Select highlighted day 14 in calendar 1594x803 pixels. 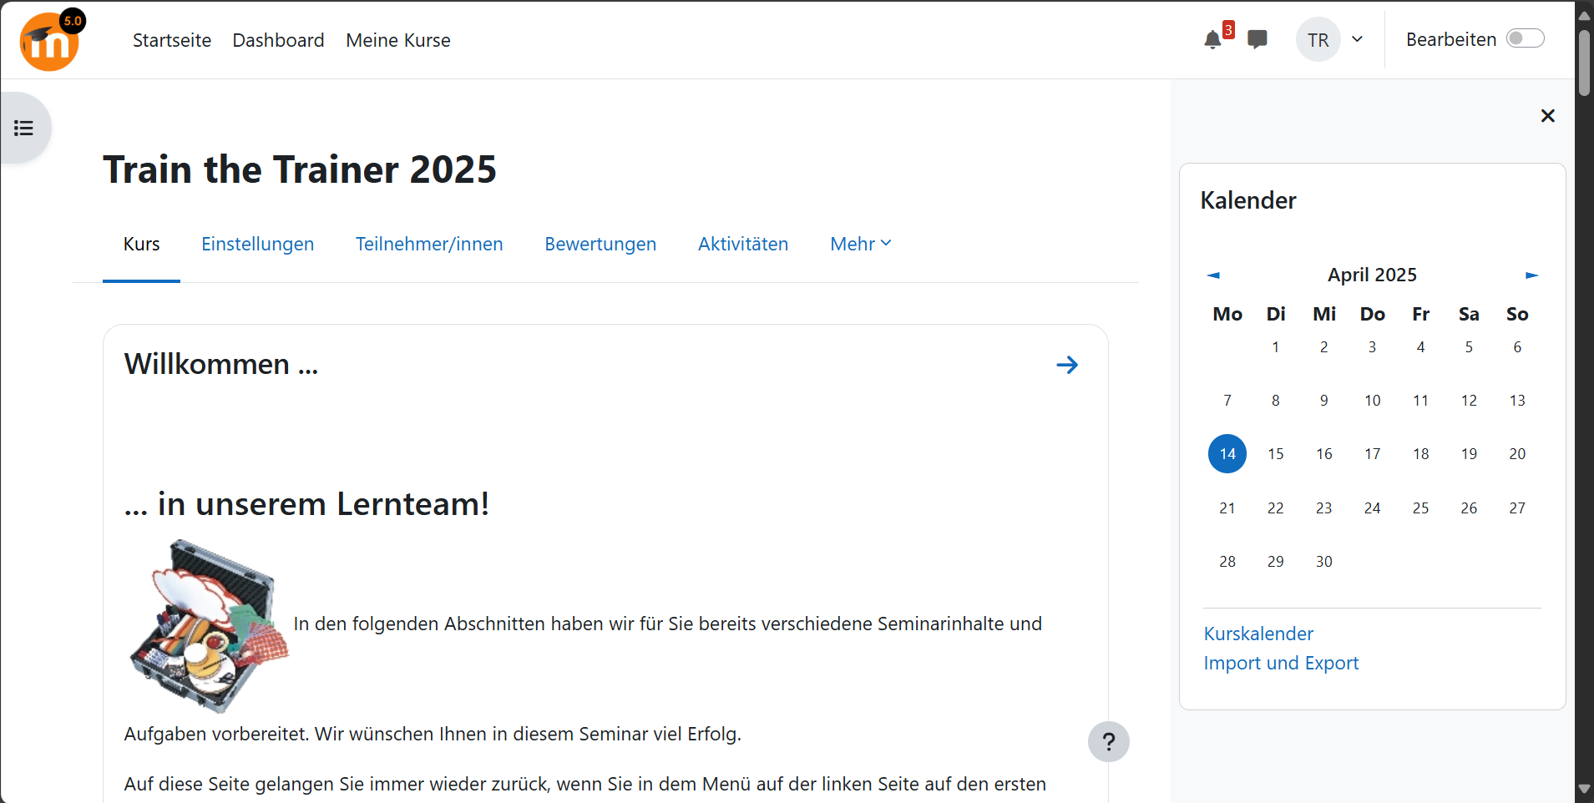pyautogui.click(x=1227, y=454)
